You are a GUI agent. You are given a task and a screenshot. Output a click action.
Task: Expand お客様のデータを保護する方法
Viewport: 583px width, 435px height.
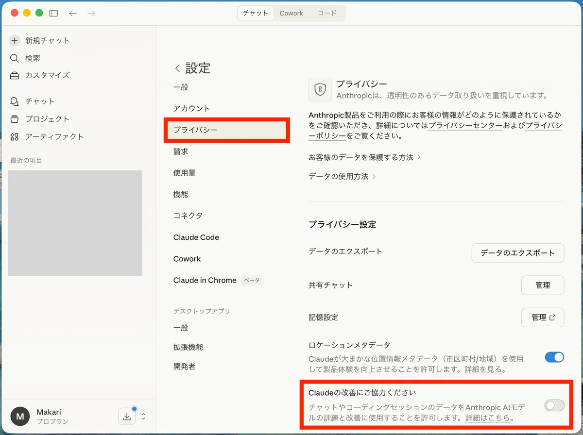pos(364,158)
